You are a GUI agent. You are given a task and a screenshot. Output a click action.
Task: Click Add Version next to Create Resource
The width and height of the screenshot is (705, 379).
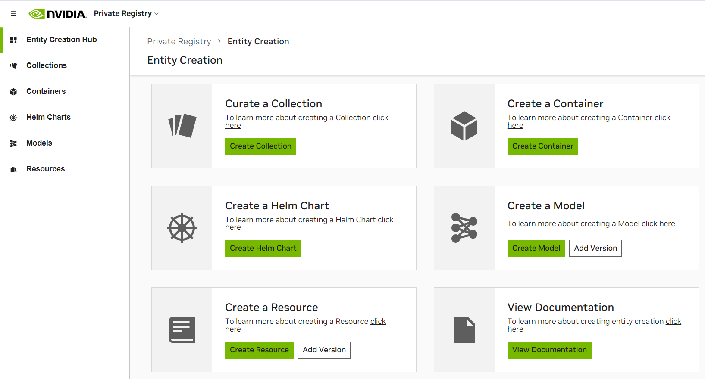point(324,350)
